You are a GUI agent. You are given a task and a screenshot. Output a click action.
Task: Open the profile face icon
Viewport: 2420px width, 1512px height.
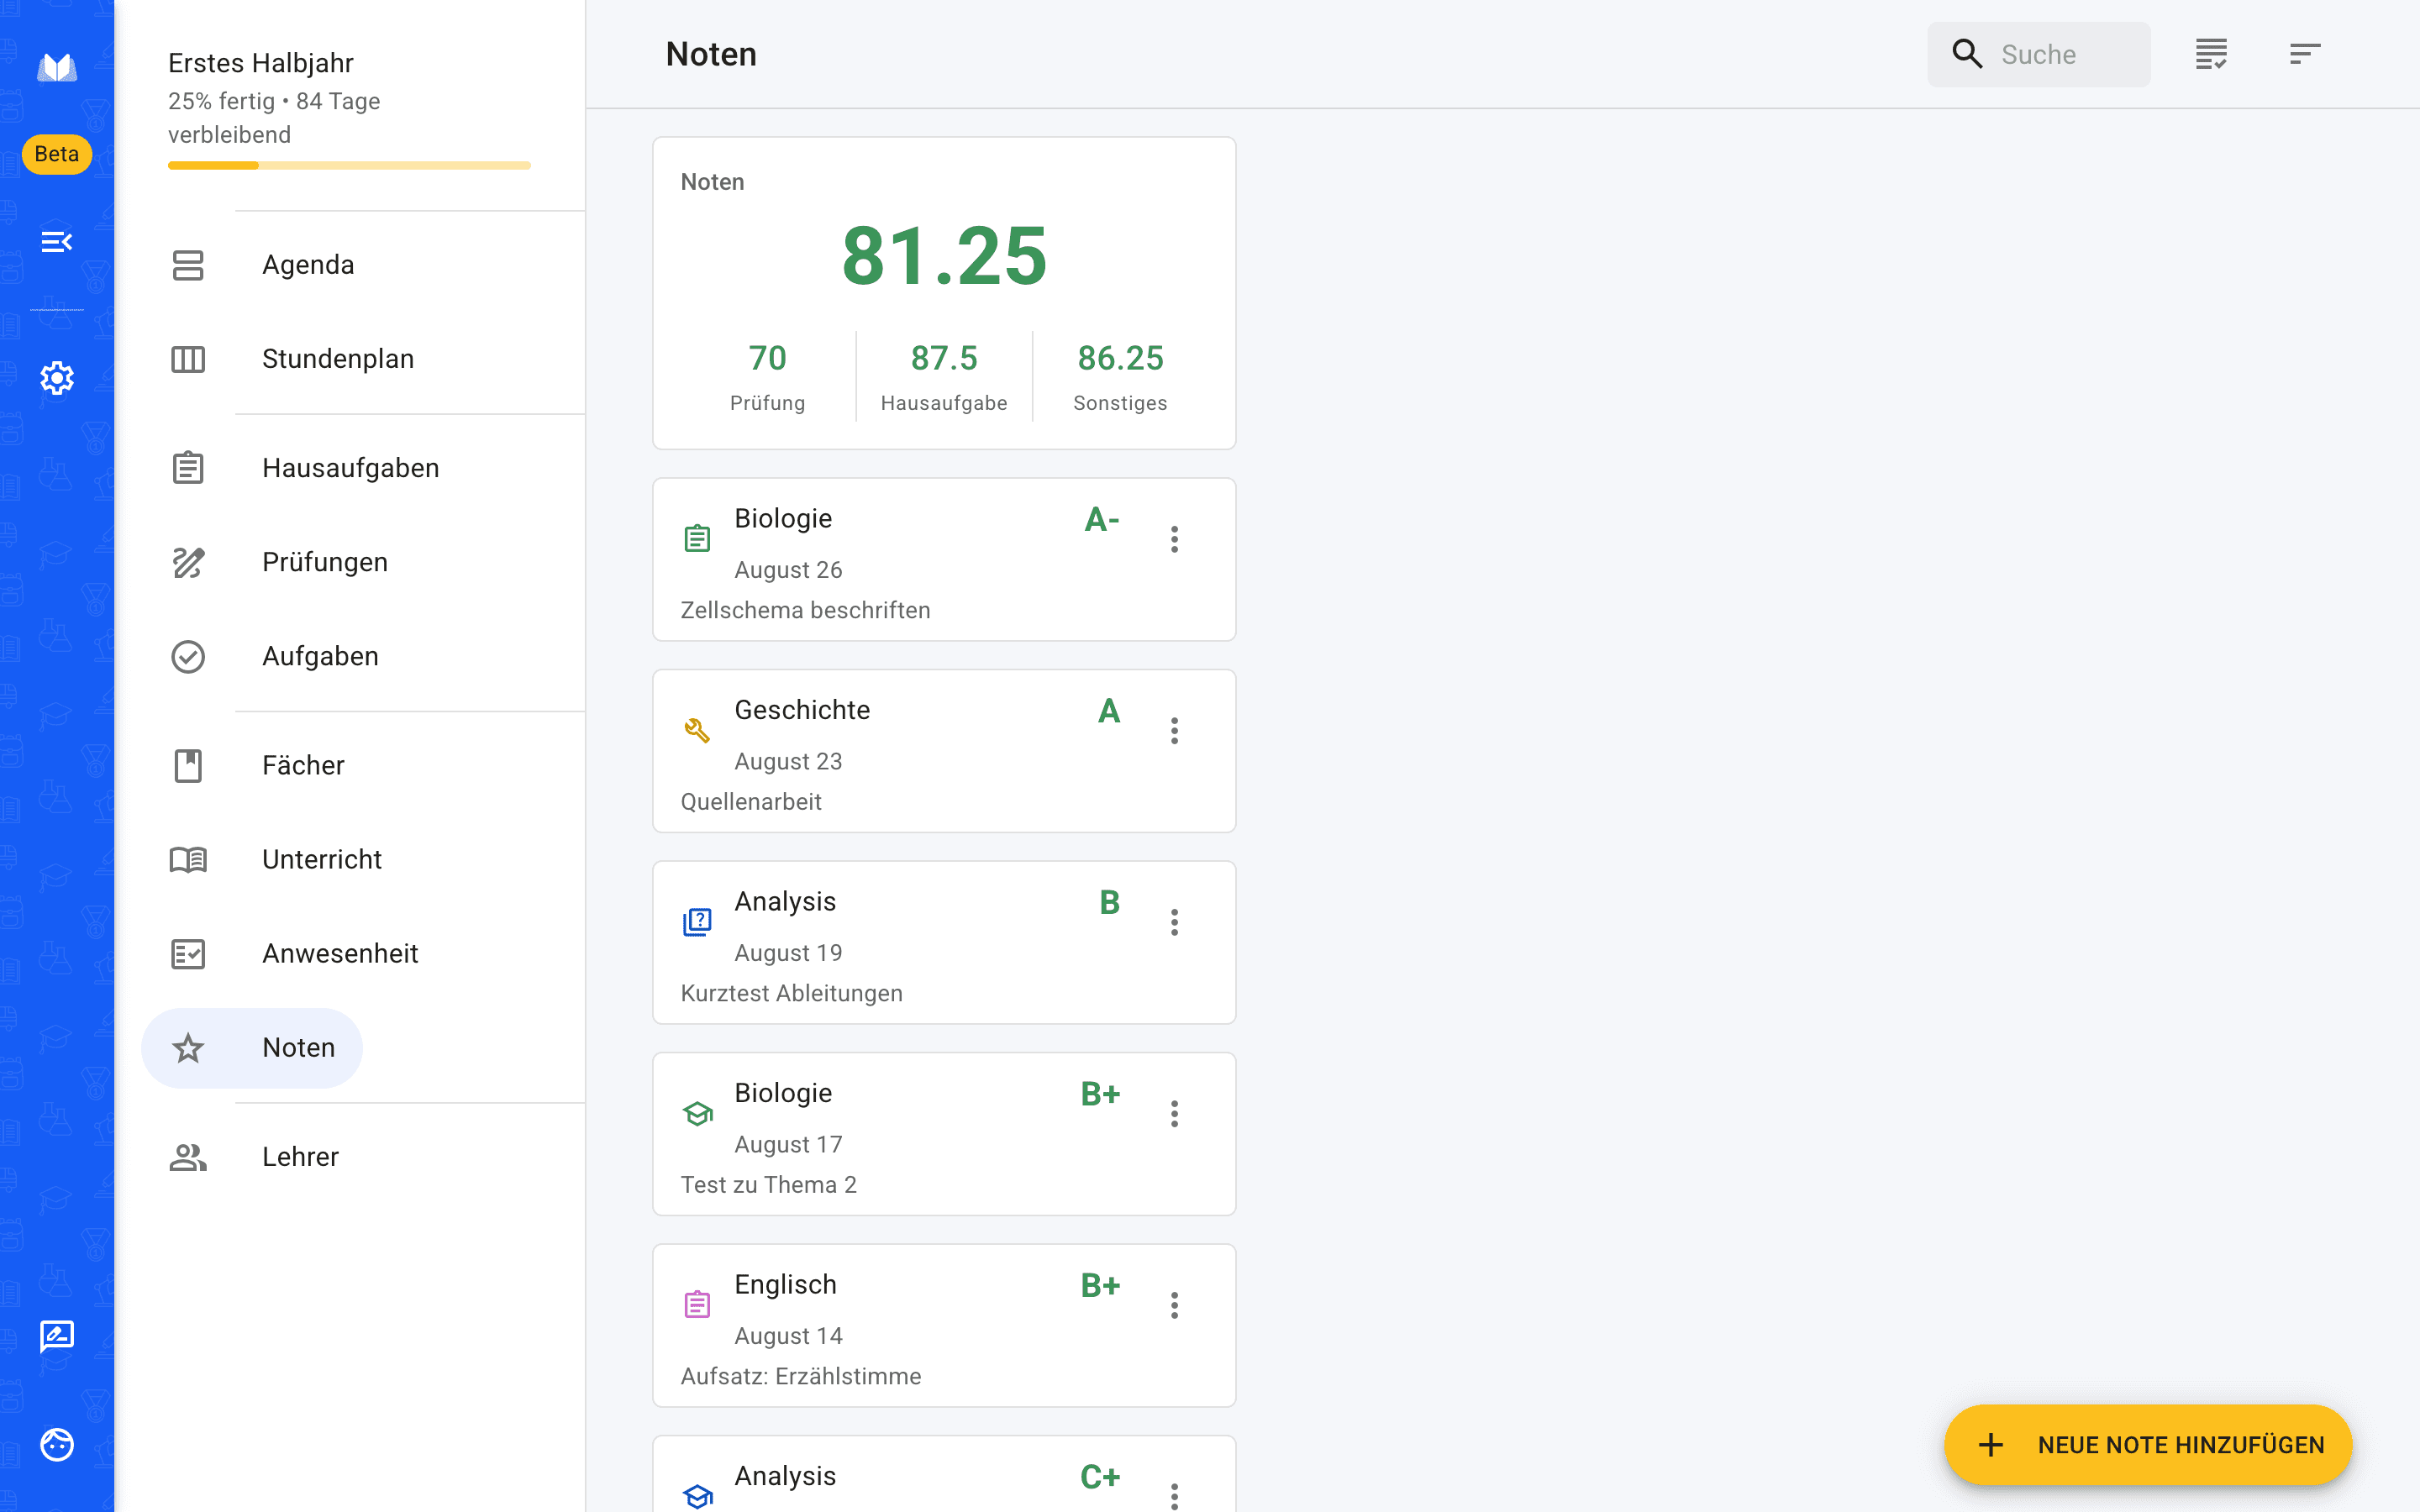[x=57, y=1445]
